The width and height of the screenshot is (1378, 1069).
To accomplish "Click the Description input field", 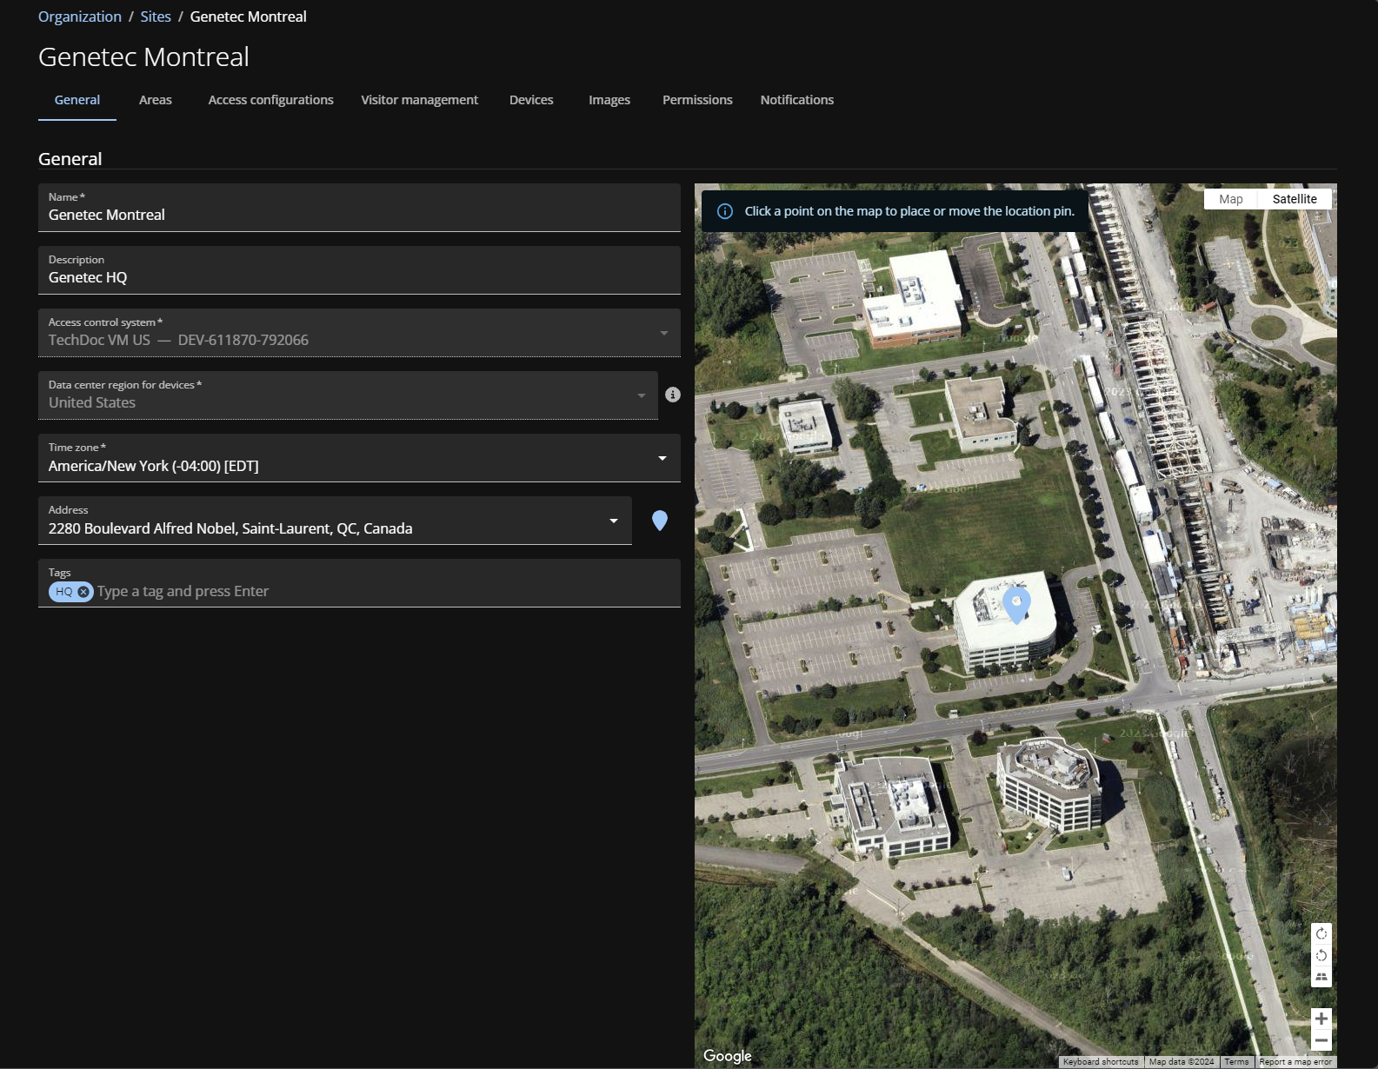I will pos(358,277).
